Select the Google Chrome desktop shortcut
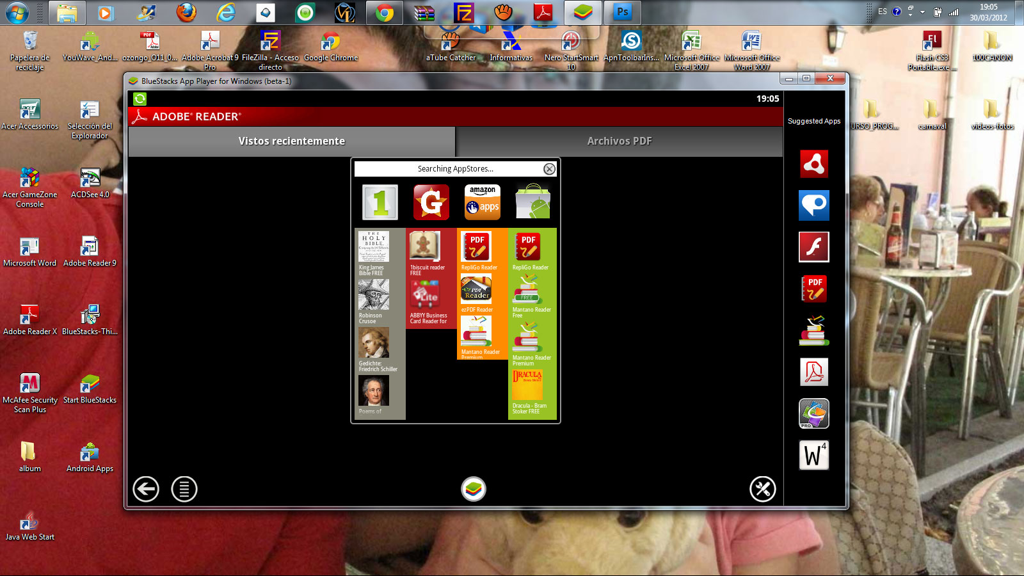This screenshot has width=1024, height=576. click(331, 46)
